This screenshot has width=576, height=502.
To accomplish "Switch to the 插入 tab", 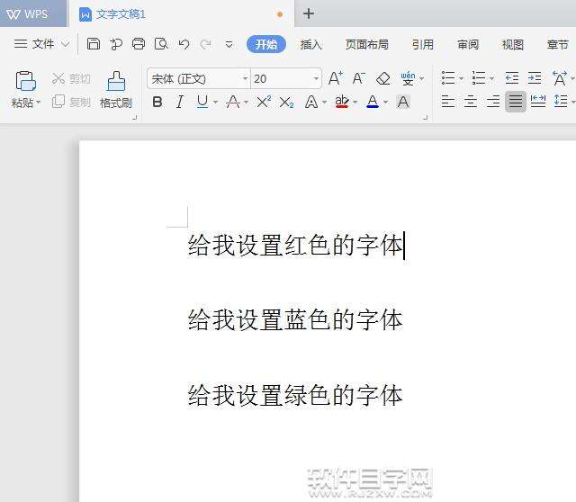I will click(x=311, y=44).
